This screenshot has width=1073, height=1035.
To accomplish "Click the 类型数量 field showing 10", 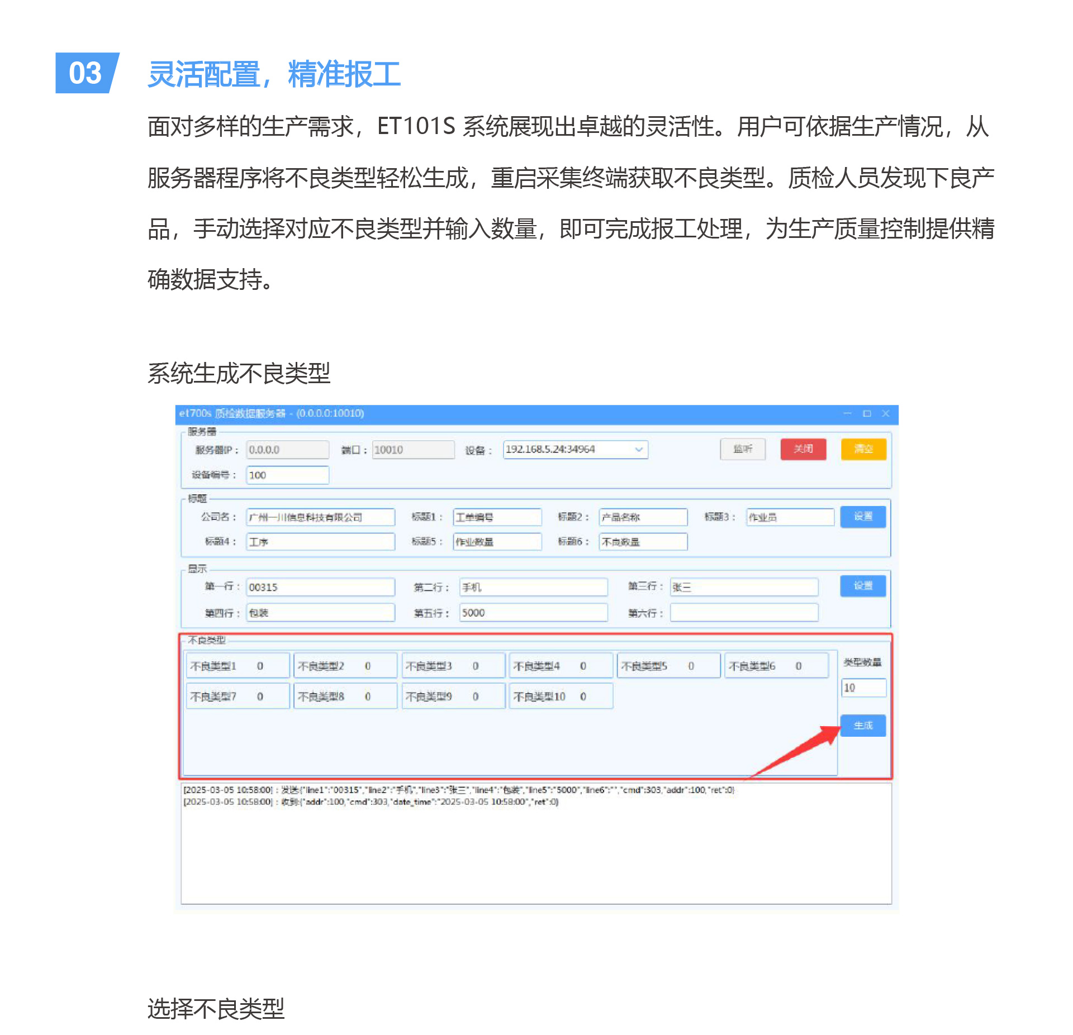I will (863, 688).
